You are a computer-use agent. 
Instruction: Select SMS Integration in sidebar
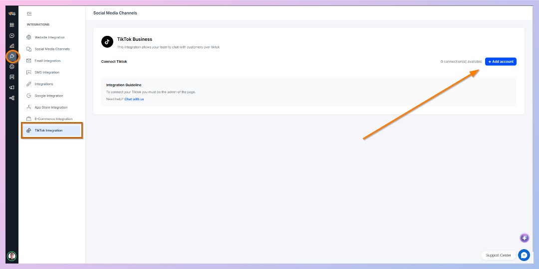pyautogui.click(x=51, y=72)
